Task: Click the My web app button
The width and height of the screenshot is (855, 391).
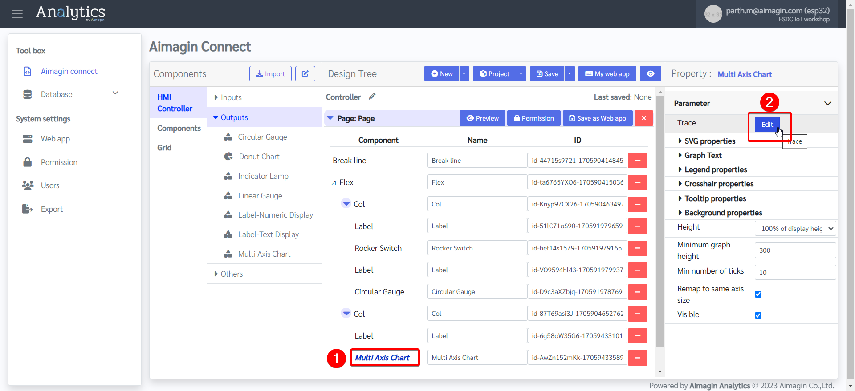Action: [x=607, y=74]
